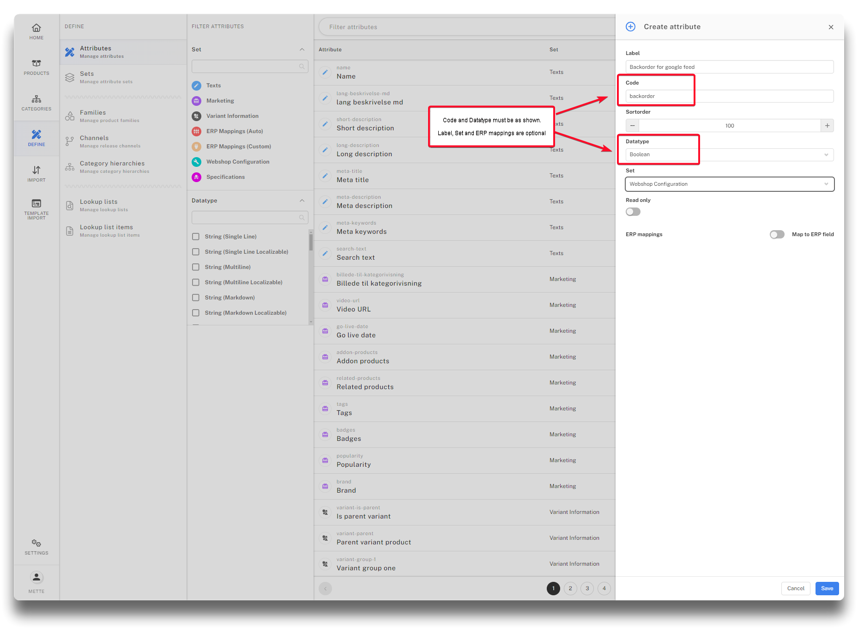Open the Datatype Boolean dropdown
858x629 pixels.
[729, 155]
